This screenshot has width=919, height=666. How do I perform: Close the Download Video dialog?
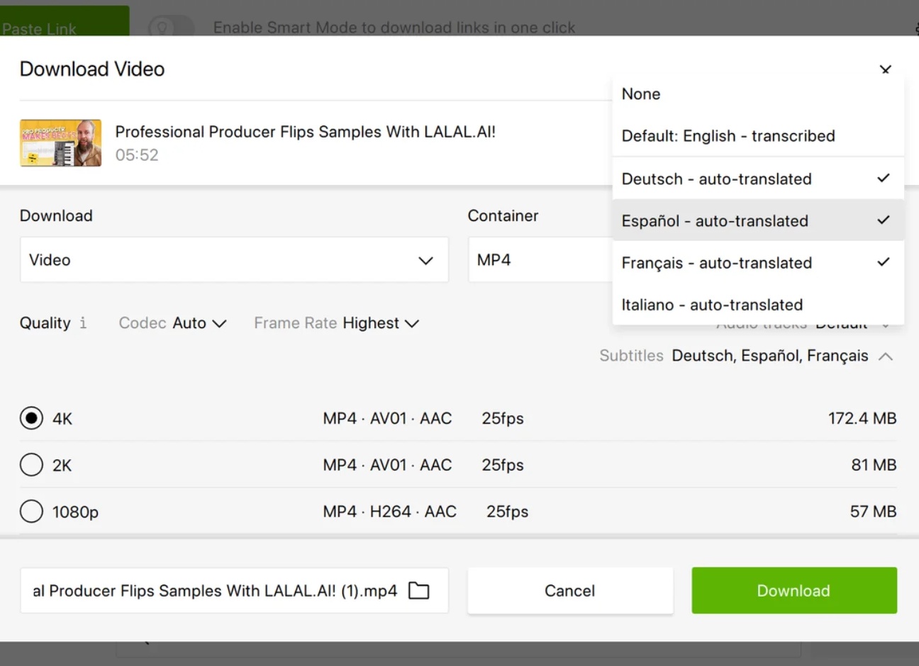point(885,69)
